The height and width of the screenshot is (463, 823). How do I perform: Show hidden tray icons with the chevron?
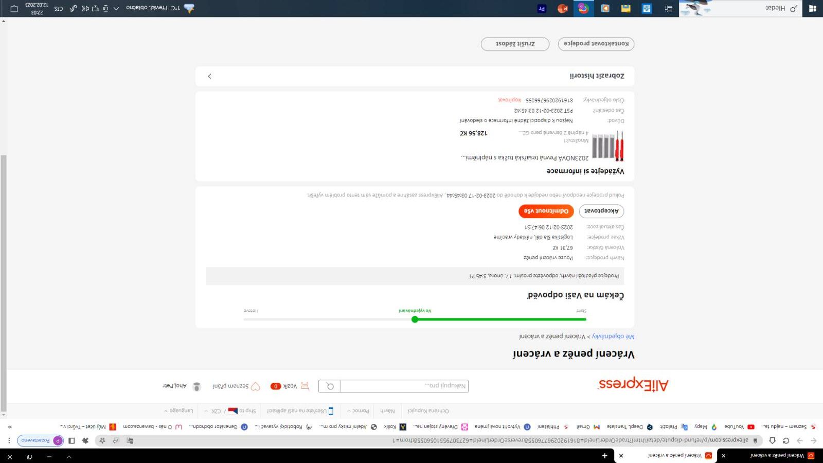[x=116, y=8]
